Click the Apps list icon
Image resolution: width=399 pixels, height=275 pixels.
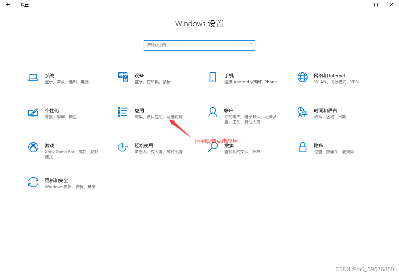pyautogui.click(x=123, y=112)
